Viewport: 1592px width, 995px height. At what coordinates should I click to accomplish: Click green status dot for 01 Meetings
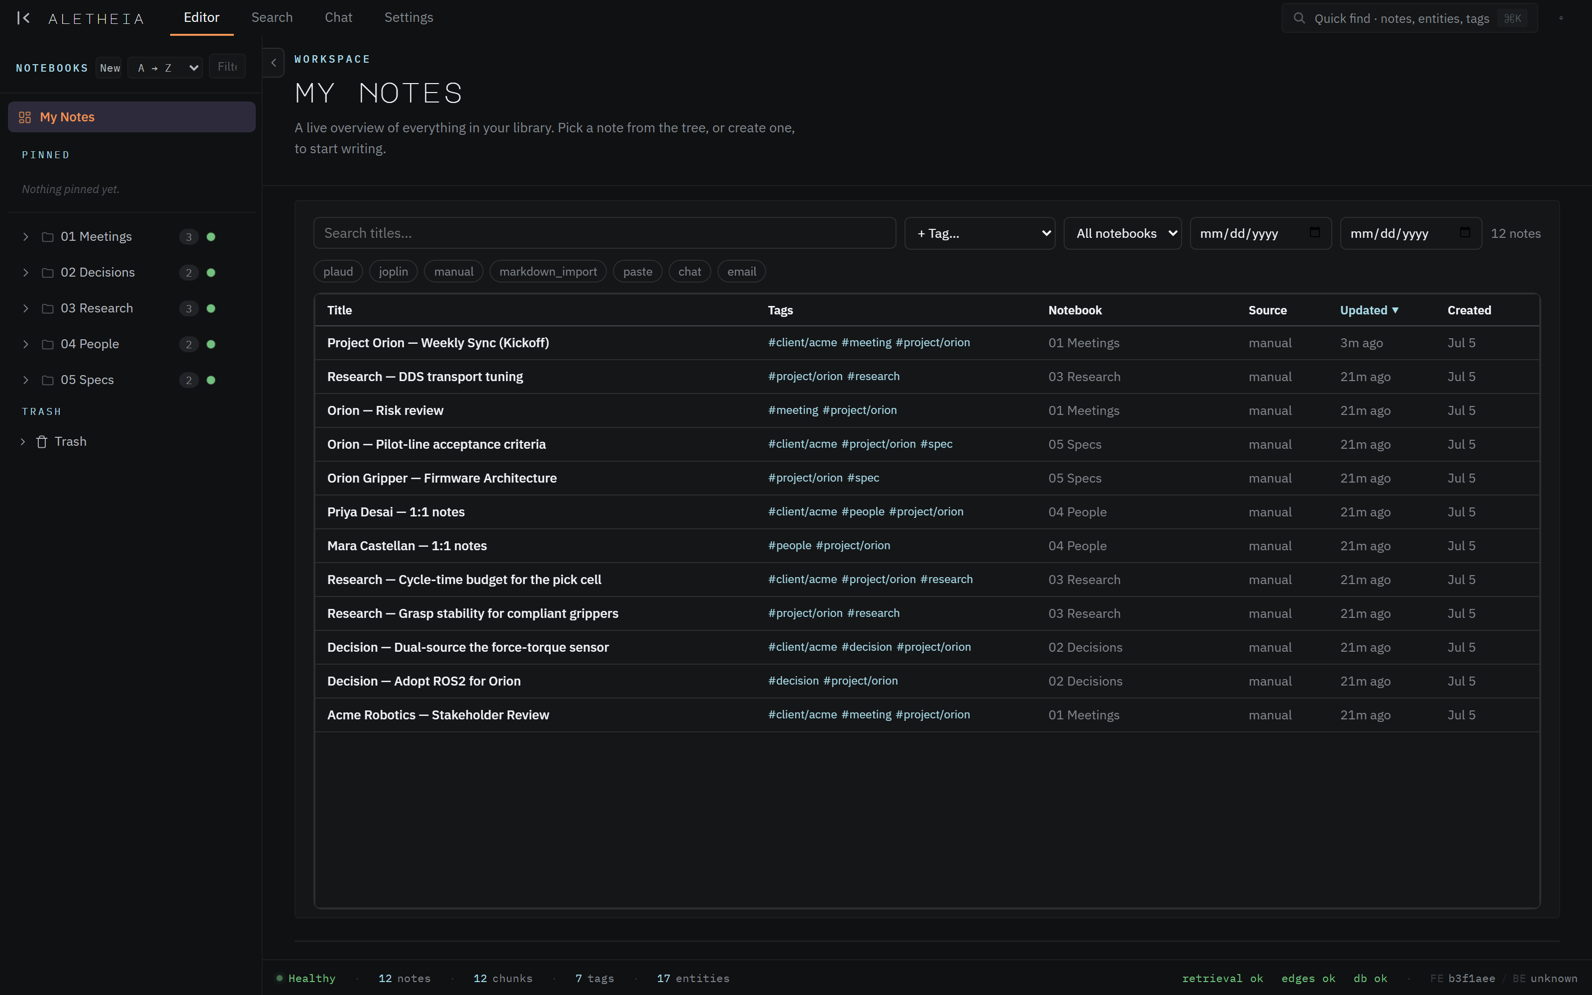click(x=211, y=237)
